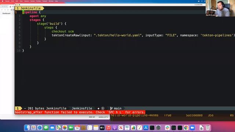Click the 'stages {' line

pos(37,20)
